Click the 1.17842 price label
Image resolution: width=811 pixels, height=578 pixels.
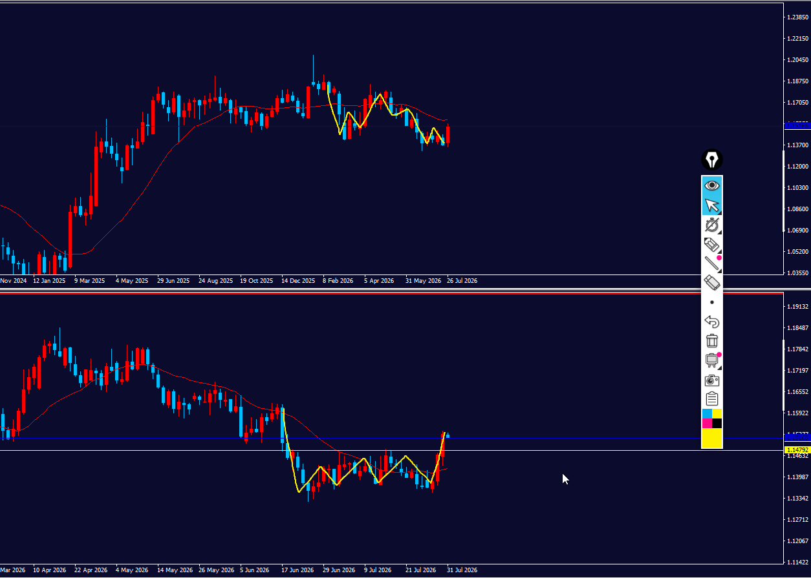[x=798, y=349]
